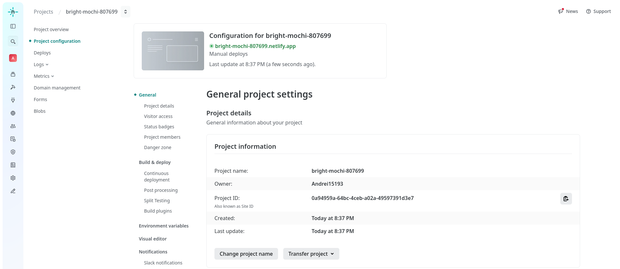
Task: Copy Project ID with clipboard icon
Action: pos(566,199)
